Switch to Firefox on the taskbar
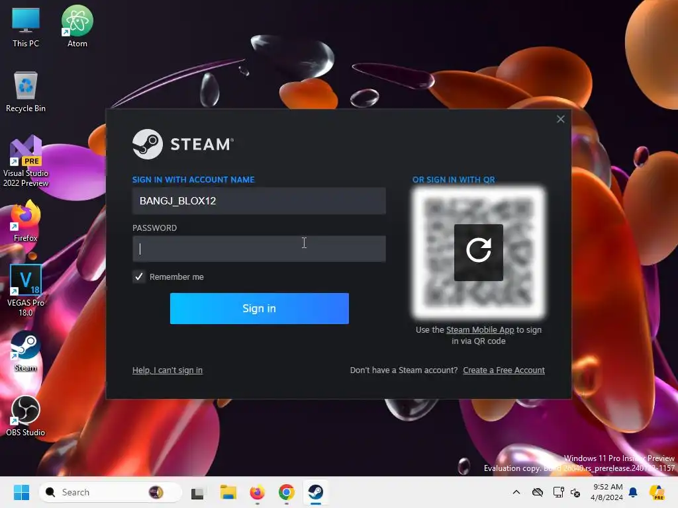This screenshot has height=508, width=678. [258, 492]
